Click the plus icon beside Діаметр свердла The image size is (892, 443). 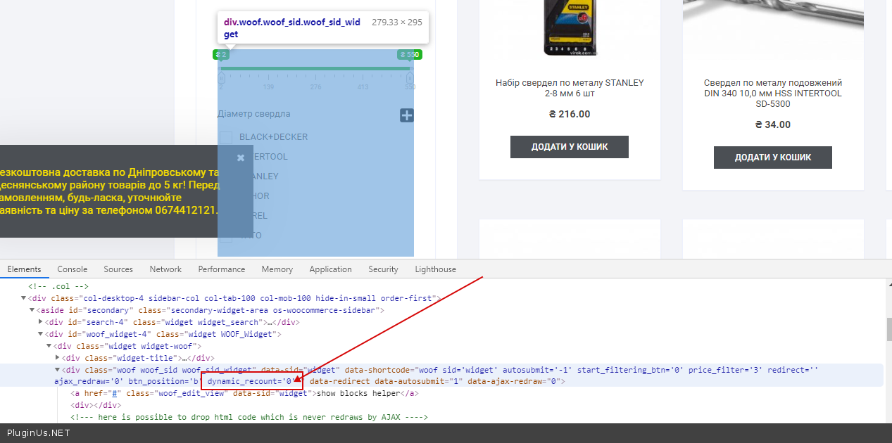406,115
